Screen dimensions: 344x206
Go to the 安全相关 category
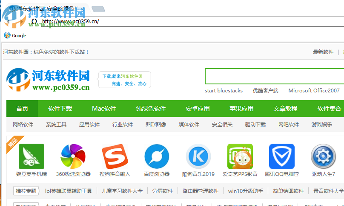222,125
